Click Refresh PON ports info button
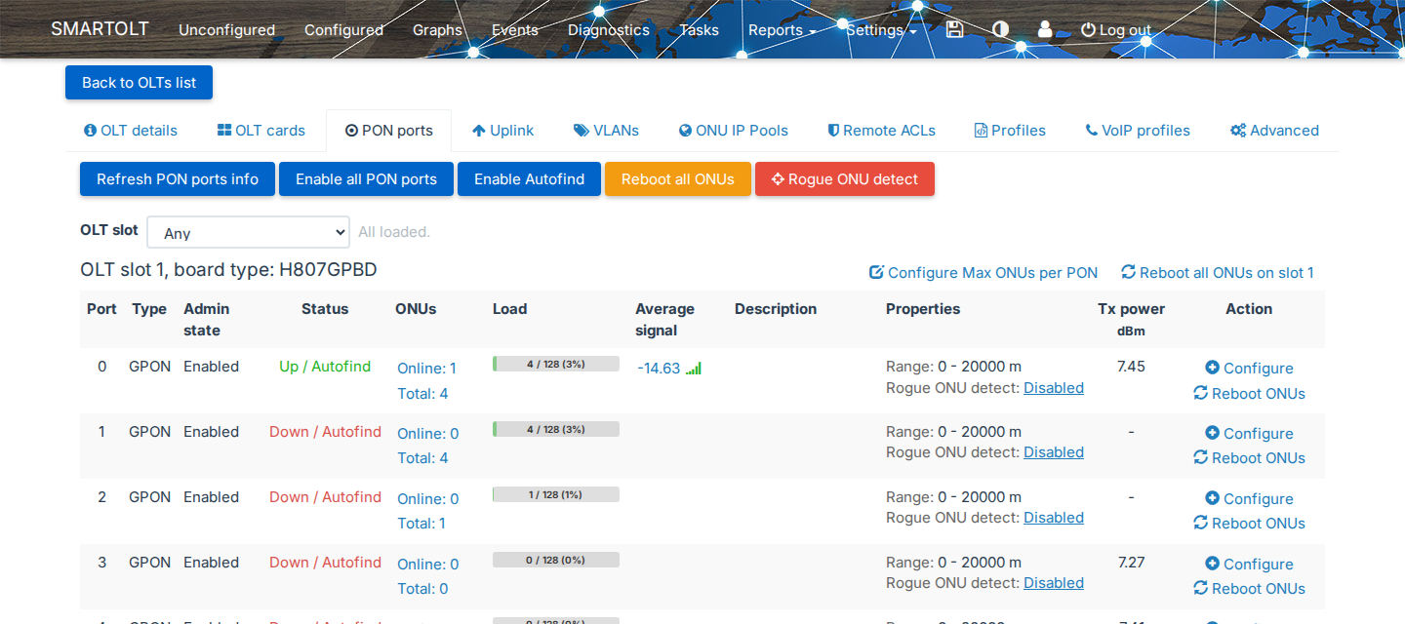This screenshot has height=624, width=1405. tap(178, 179)
